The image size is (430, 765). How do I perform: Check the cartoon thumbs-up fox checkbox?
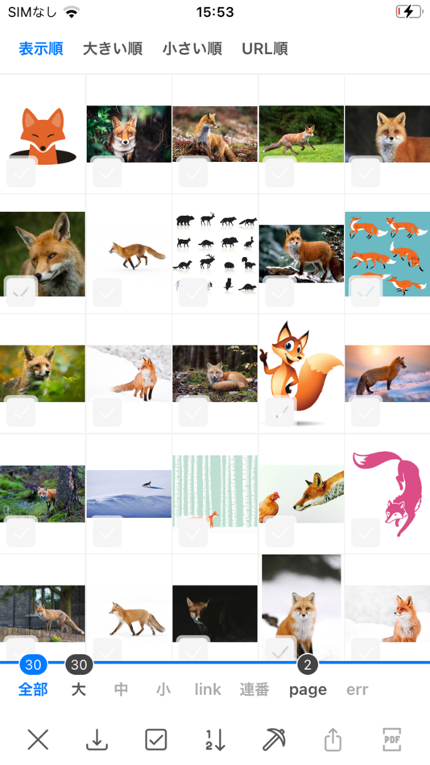(x=279, y=411)
